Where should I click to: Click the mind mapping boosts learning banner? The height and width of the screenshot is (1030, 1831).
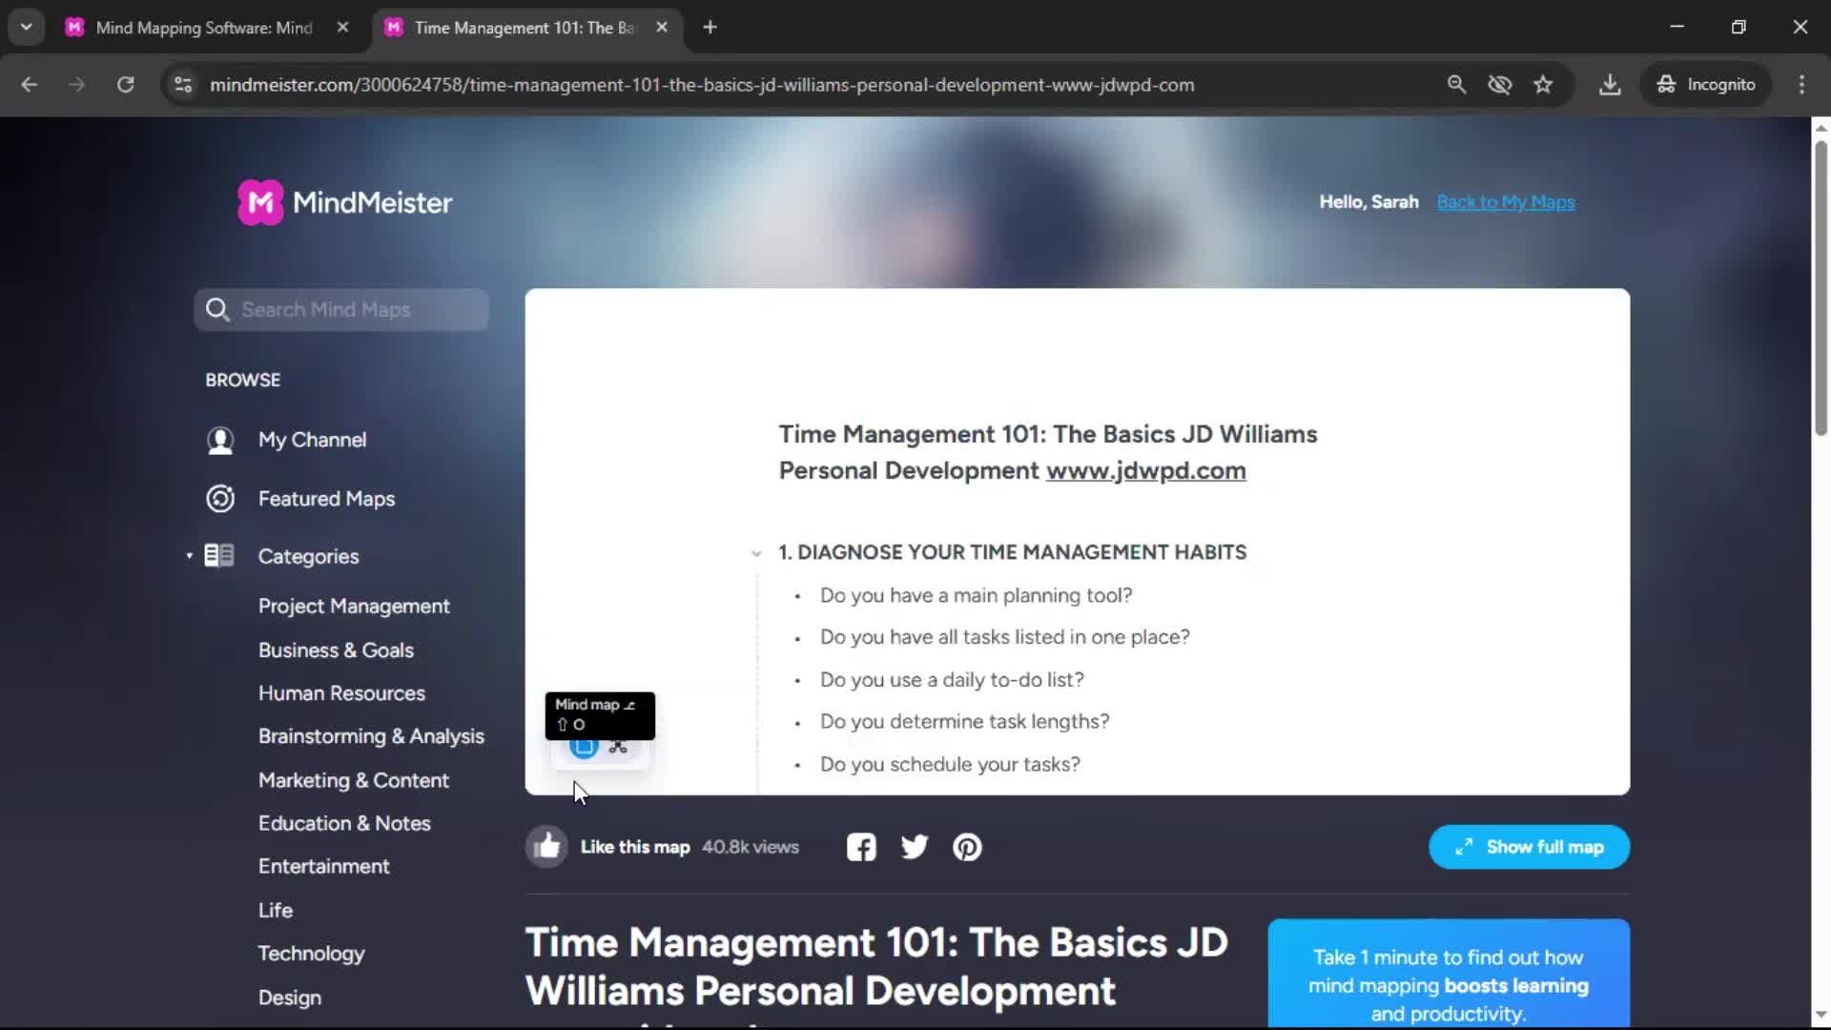click(x=1449, y=974)
